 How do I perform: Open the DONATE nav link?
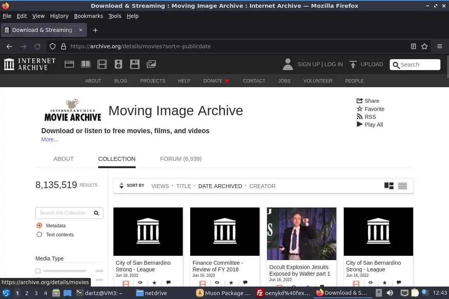216,81
